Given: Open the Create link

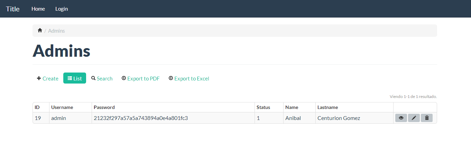Looking at the screenshot, I should (50, 78).
